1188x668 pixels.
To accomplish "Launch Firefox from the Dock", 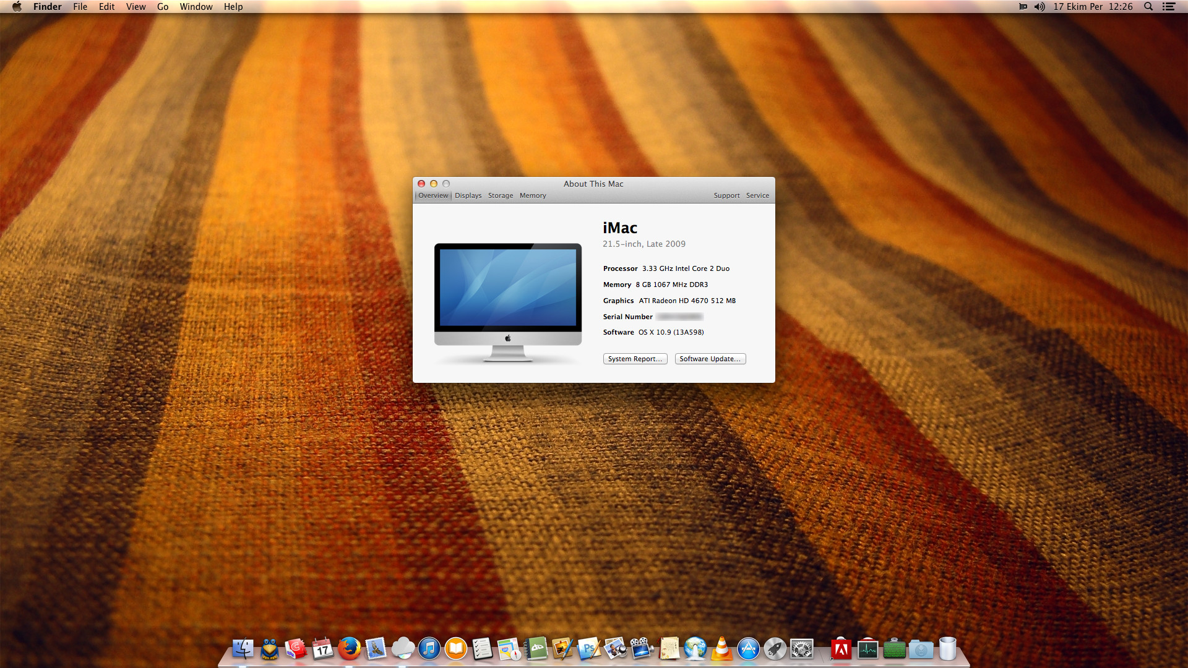I will coord(350,649).
